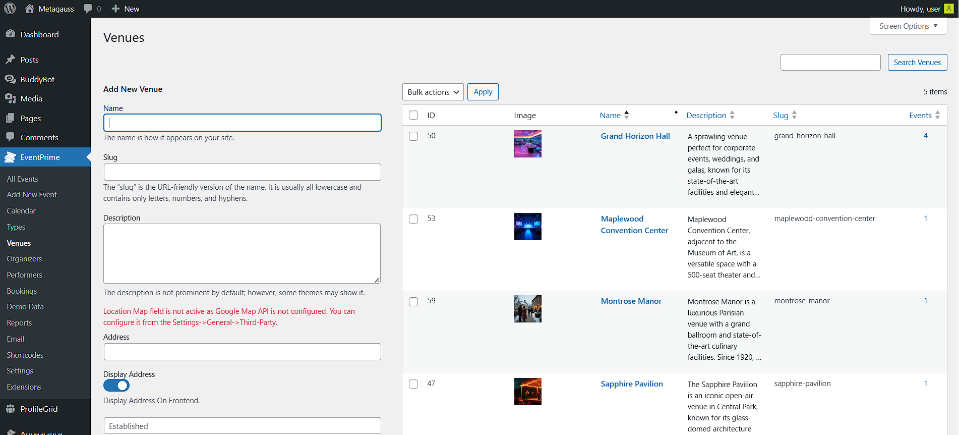Open the Calendar submenu item
Screen dimensions: 959x435
(x=21, y=211)
